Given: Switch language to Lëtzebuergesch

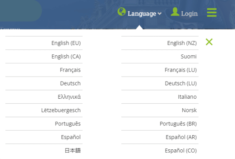Looking at the screenshot, I should coord(44,110).
